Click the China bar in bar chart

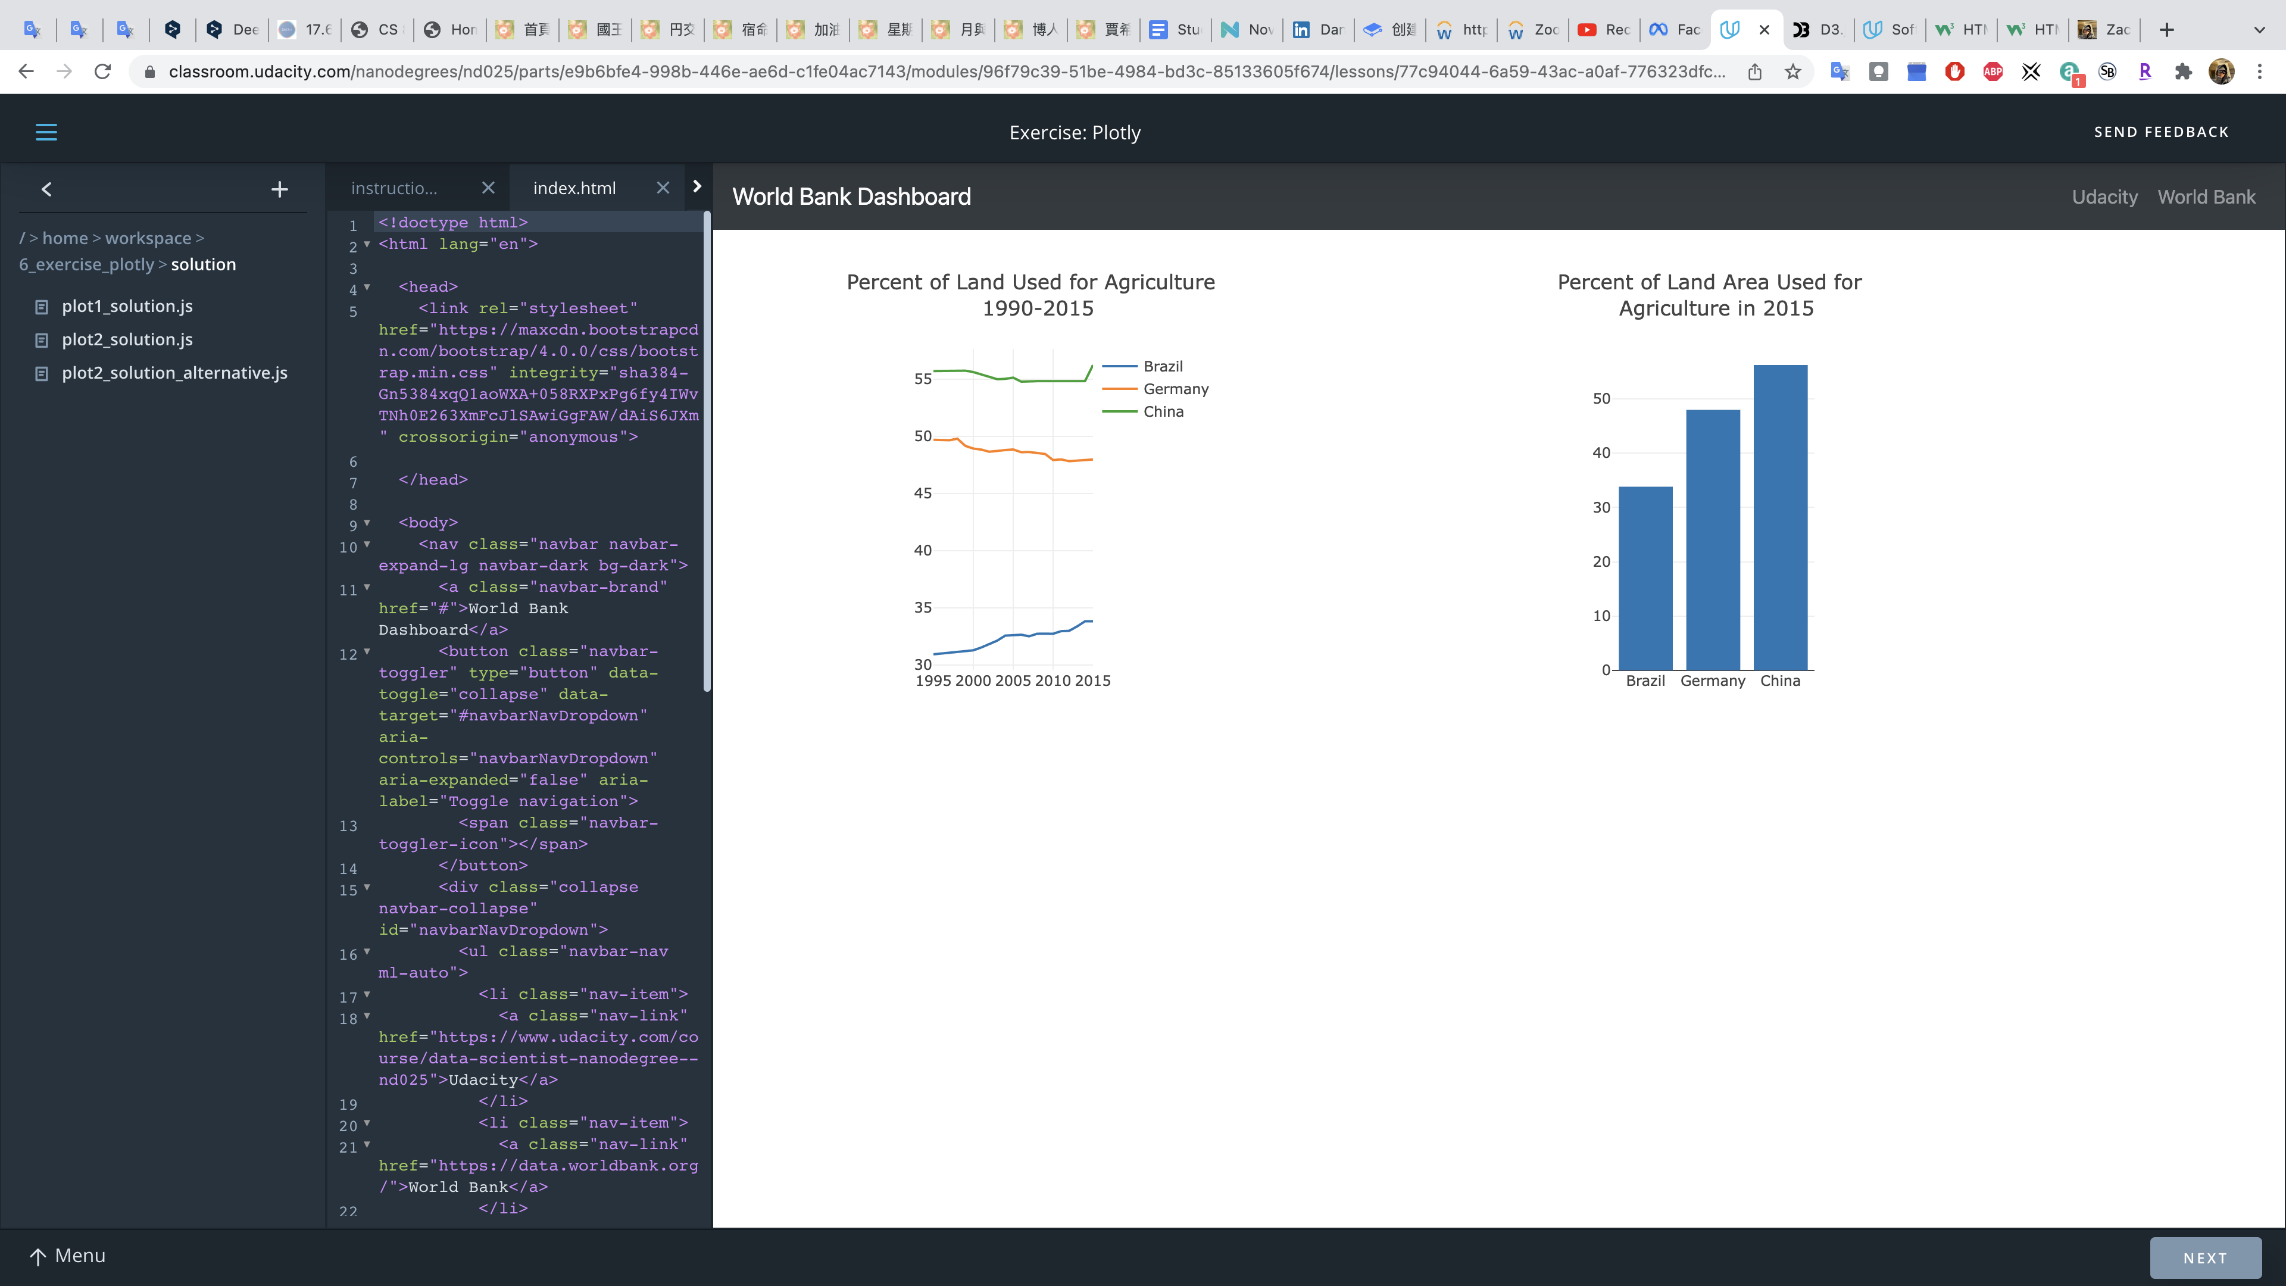coord(1780,517)
